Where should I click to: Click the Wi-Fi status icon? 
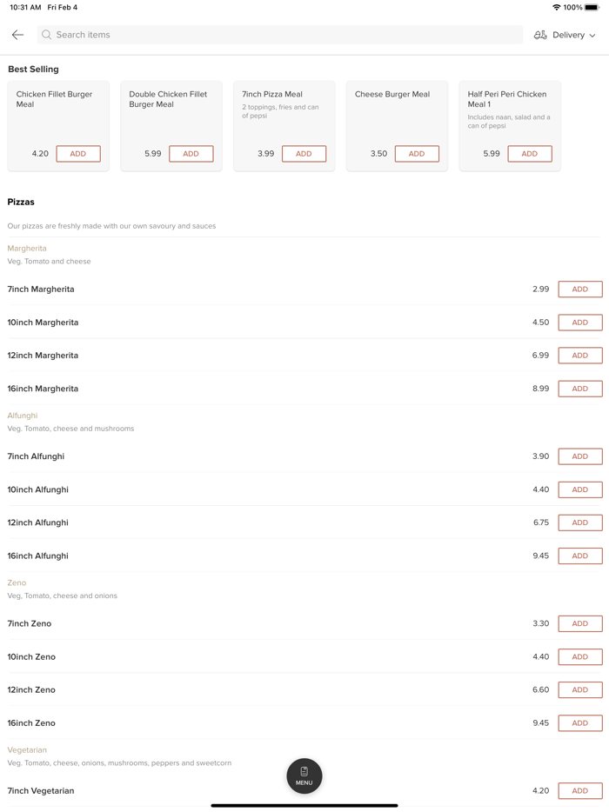(x=557, y=7)
